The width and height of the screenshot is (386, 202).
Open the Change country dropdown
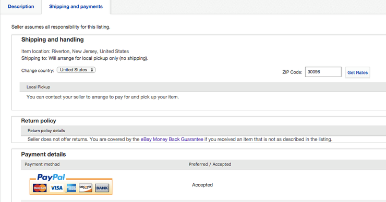76,70
